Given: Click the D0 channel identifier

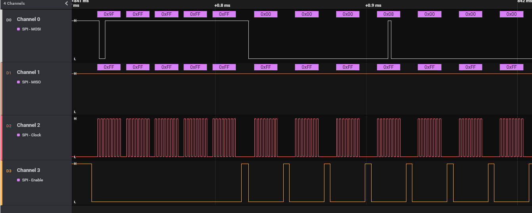Looking at the screenshot, I should [x=9, y=20].
